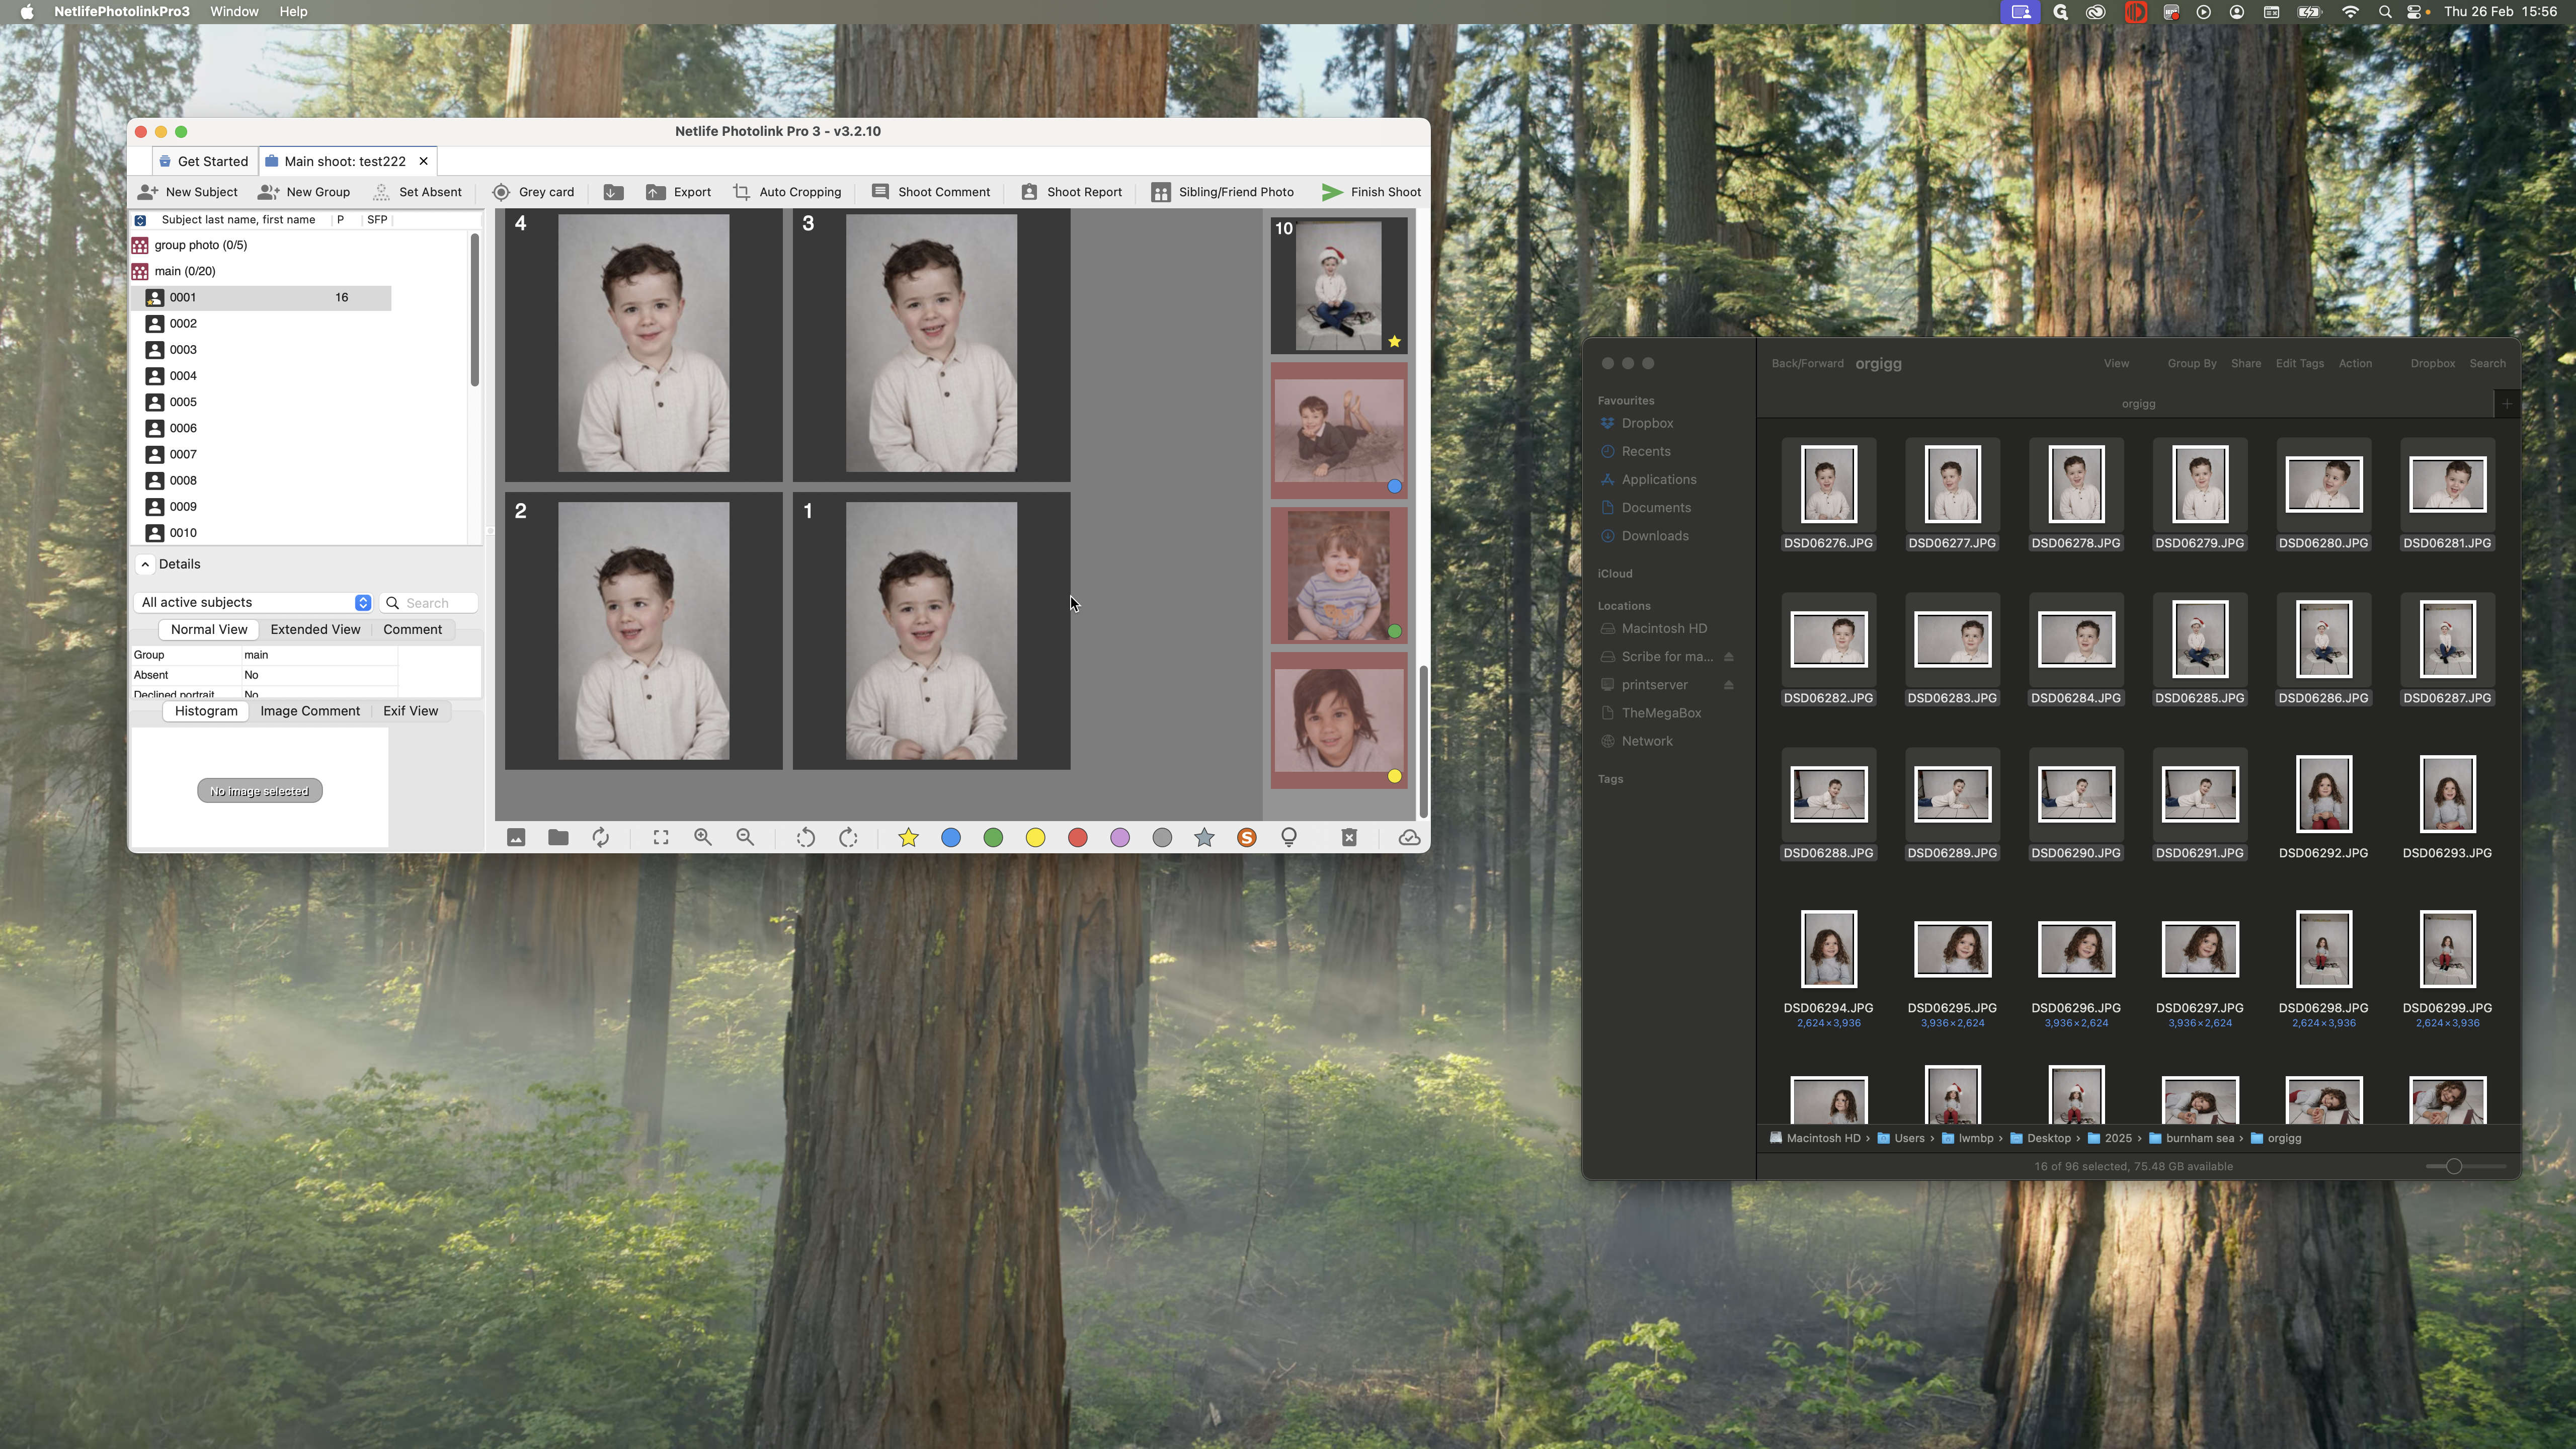2576x1449 pixels.
Task: Click the zoom in magnifier icon
Action: point(703,838)
